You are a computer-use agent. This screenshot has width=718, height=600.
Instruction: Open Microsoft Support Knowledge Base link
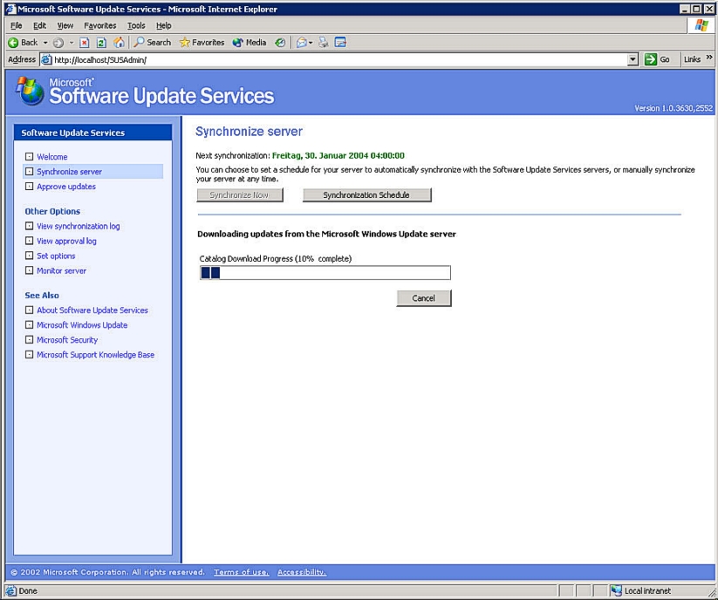point(96,355)
